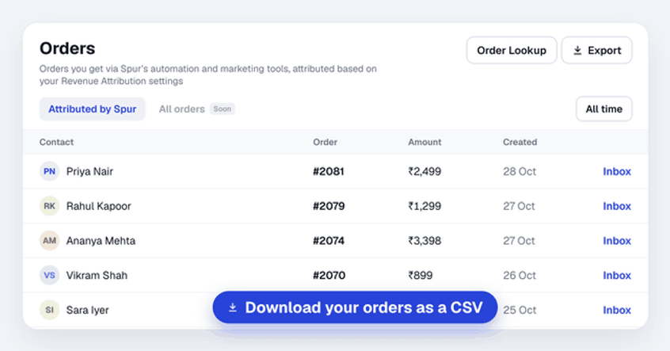Viewport: 670px width, 351px height.
Task: Select the Attributed by Spur tab
Action: point(93,109)
